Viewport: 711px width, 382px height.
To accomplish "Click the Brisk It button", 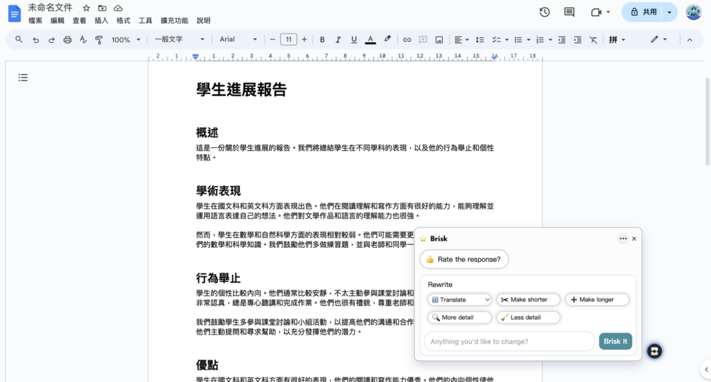I will click(615, 341).
